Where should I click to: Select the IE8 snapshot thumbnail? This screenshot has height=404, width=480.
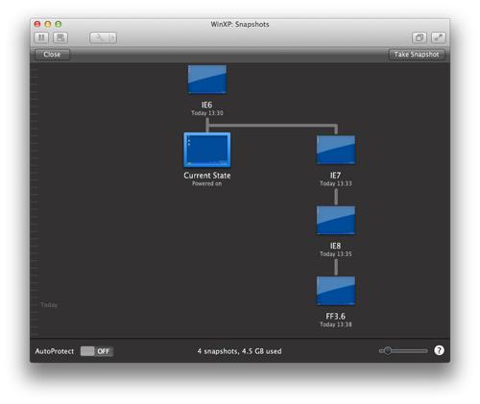(336, 221)
